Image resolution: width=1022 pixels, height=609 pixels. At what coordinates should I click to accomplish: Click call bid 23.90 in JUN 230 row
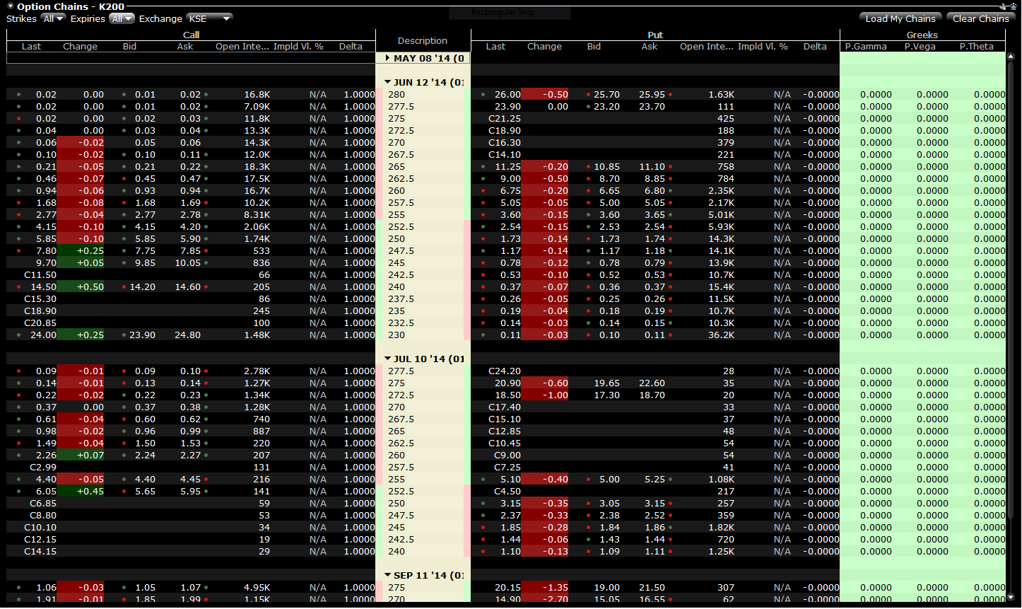[142, 335]
